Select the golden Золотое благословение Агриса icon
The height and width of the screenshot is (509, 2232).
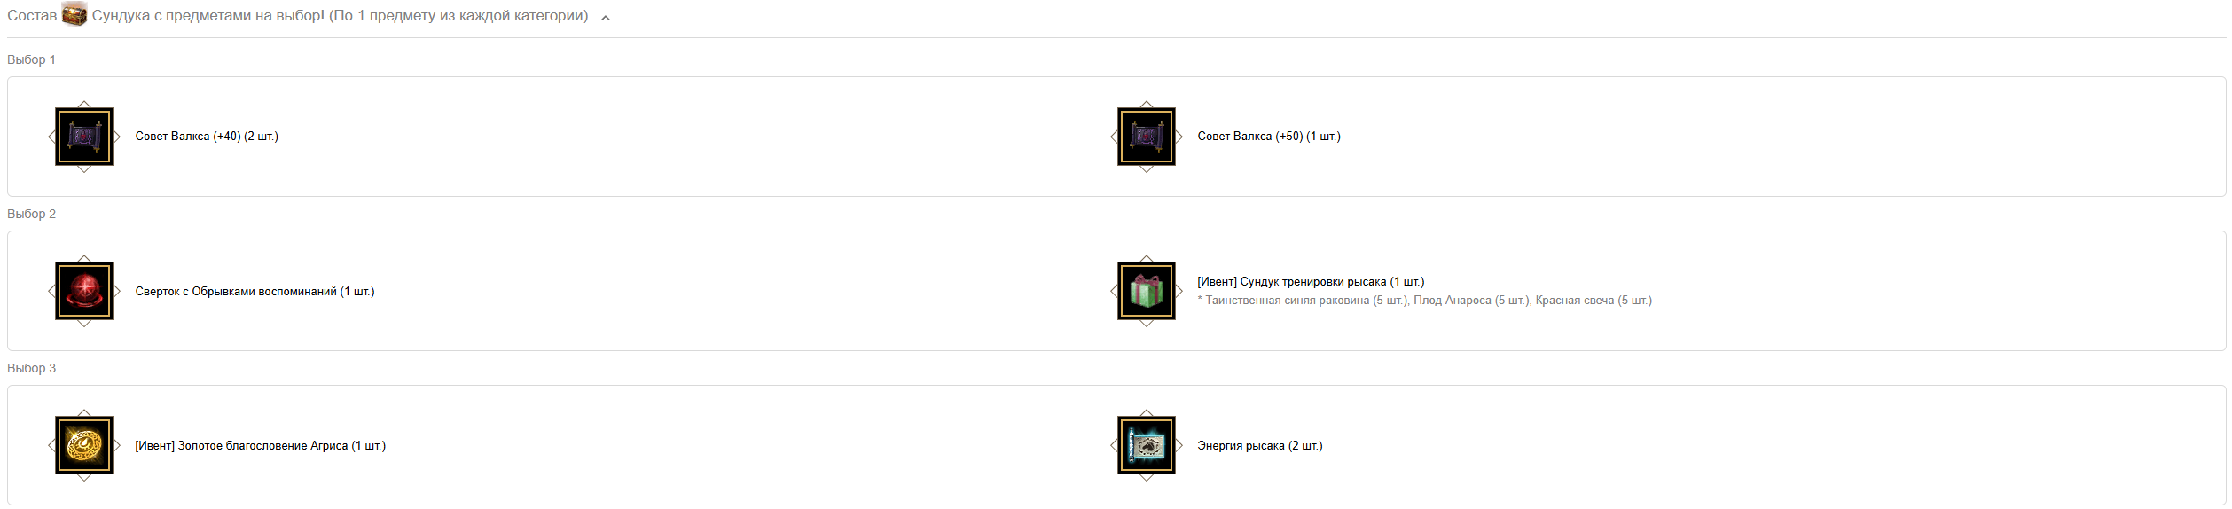click(x=84, y=445)
